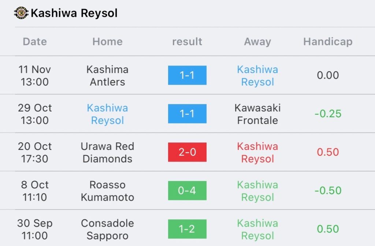This screenshot has height=246, width=375.
Task: Click the Handicap column header
Action: click(x=328, y=42)
